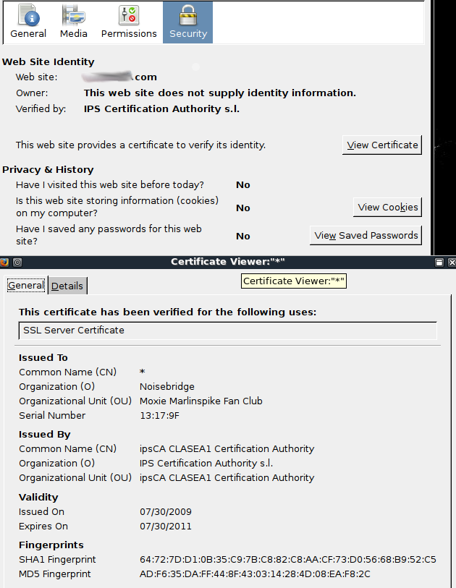Screen dimensions: 456x588
Task: Close the Certificate Viewer window
Action: (x=452, y=262)
